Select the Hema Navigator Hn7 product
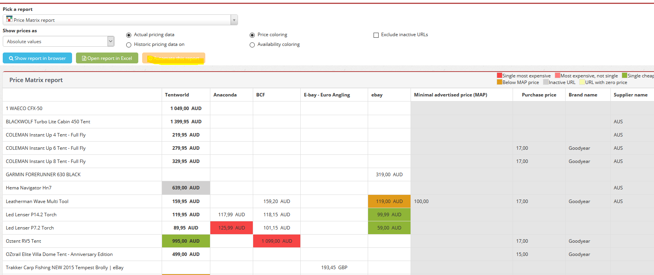Image resolution: width=654 pixels, height=275 pixels. coord(28,188)
